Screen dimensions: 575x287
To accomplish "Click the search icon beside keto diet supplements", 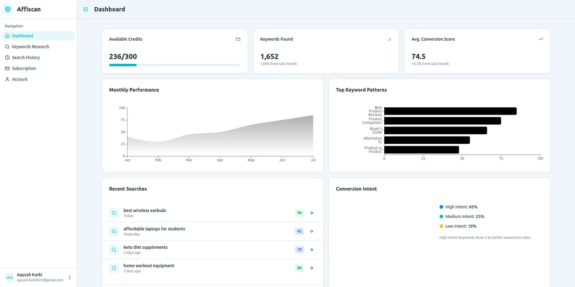I will (114, 250).
